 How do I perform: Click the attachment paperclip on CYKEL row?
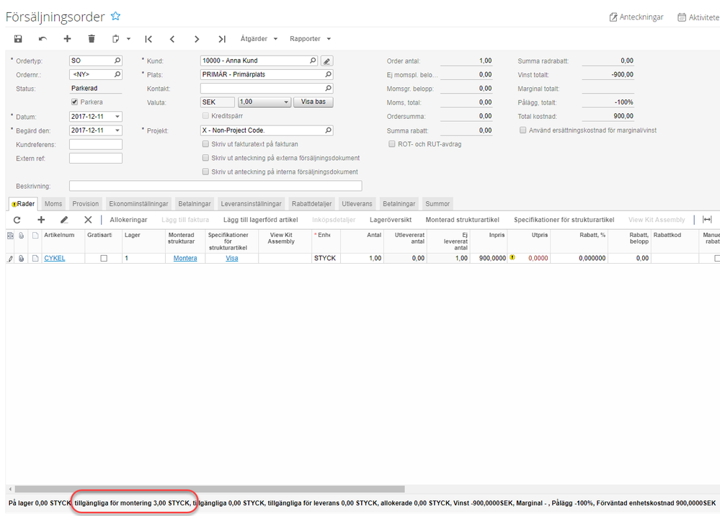click(x=21, y=259)
